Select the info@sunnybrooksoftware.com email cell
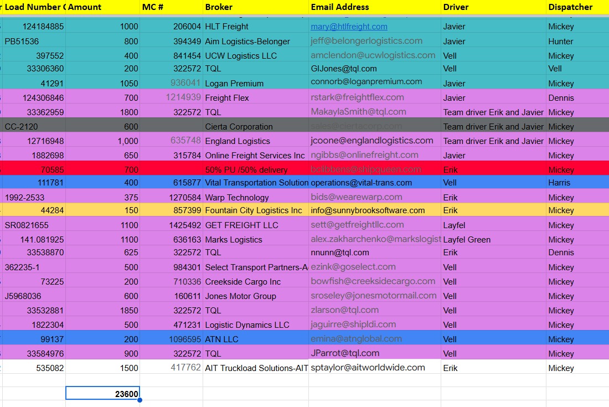 (x=375, y=210)
